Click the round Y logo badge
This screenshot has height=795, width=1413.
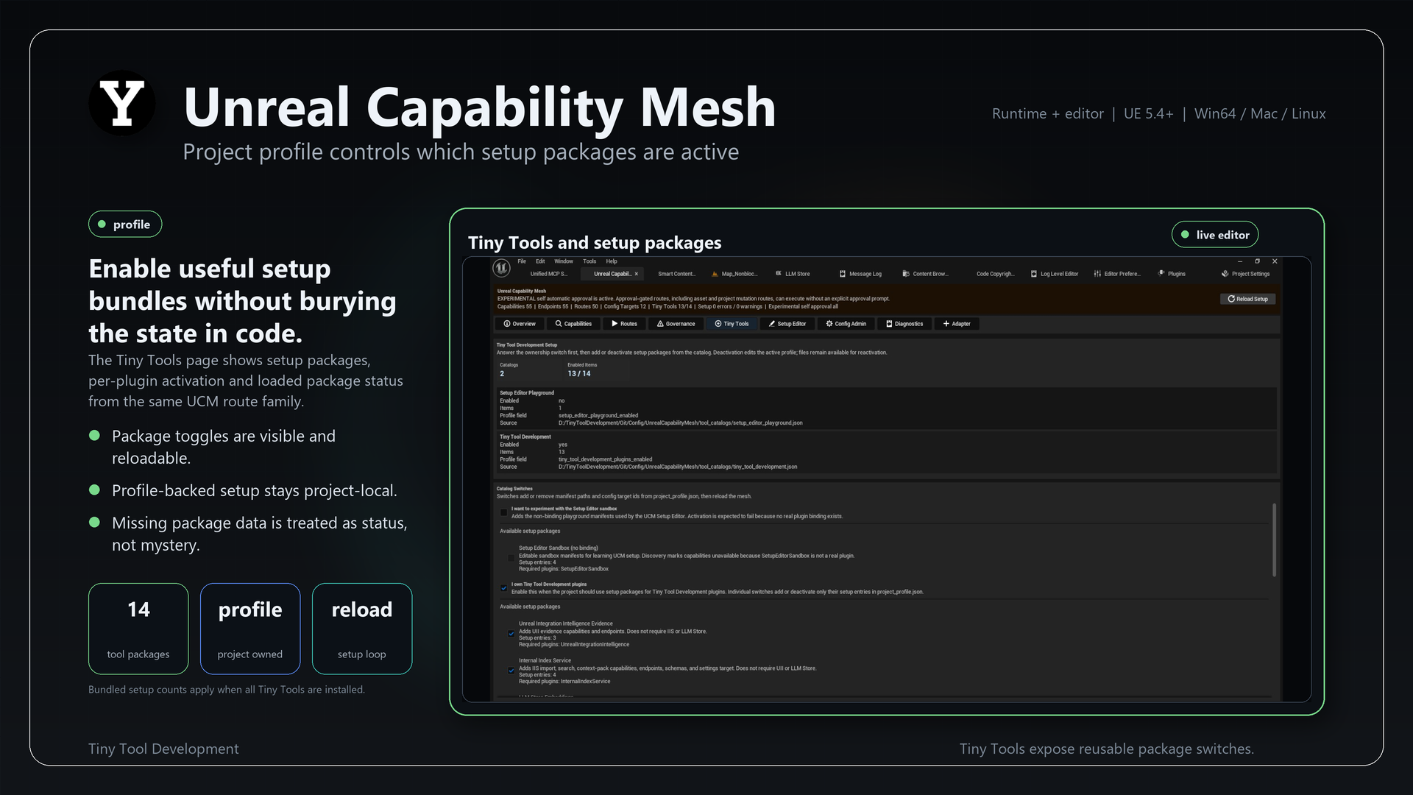click(122, 103)
